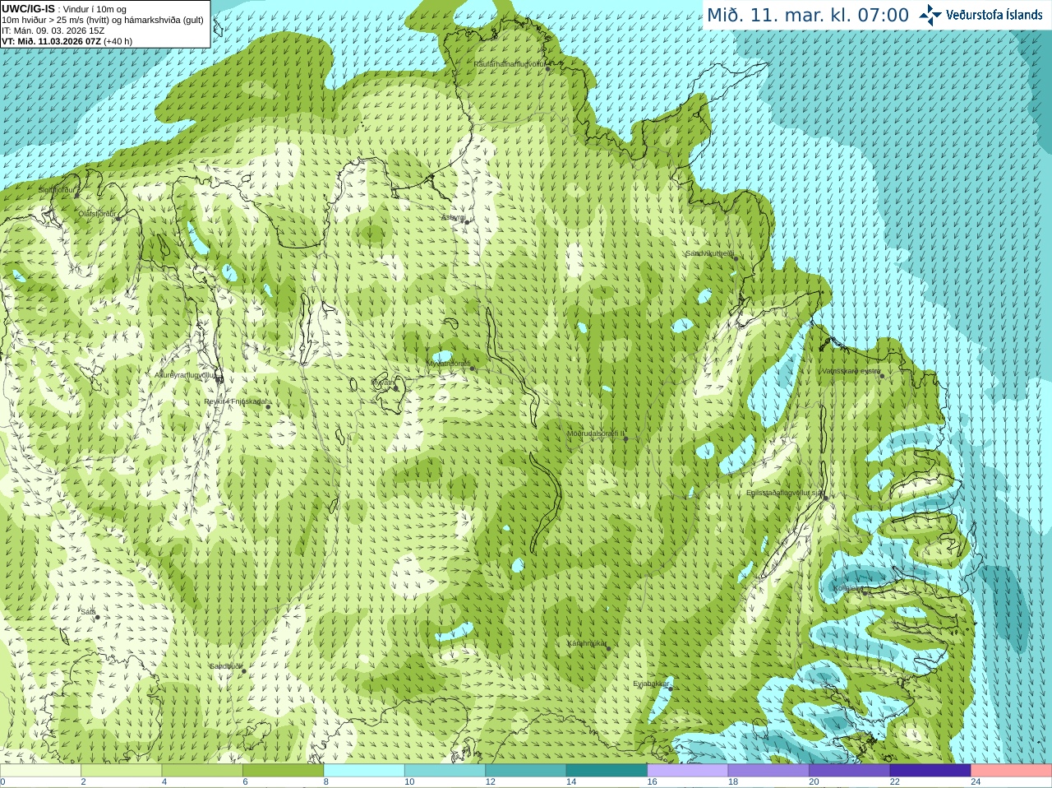The height and width of the screenshot is (788, 1052).
Task: Click the legend scale label '16'
Action: [652, 782]
